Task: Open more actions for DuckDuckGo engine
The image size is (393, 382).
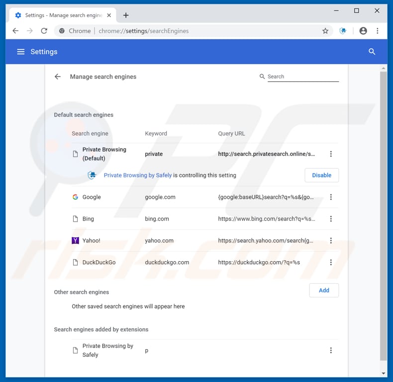Action: (x=331, y=262)
